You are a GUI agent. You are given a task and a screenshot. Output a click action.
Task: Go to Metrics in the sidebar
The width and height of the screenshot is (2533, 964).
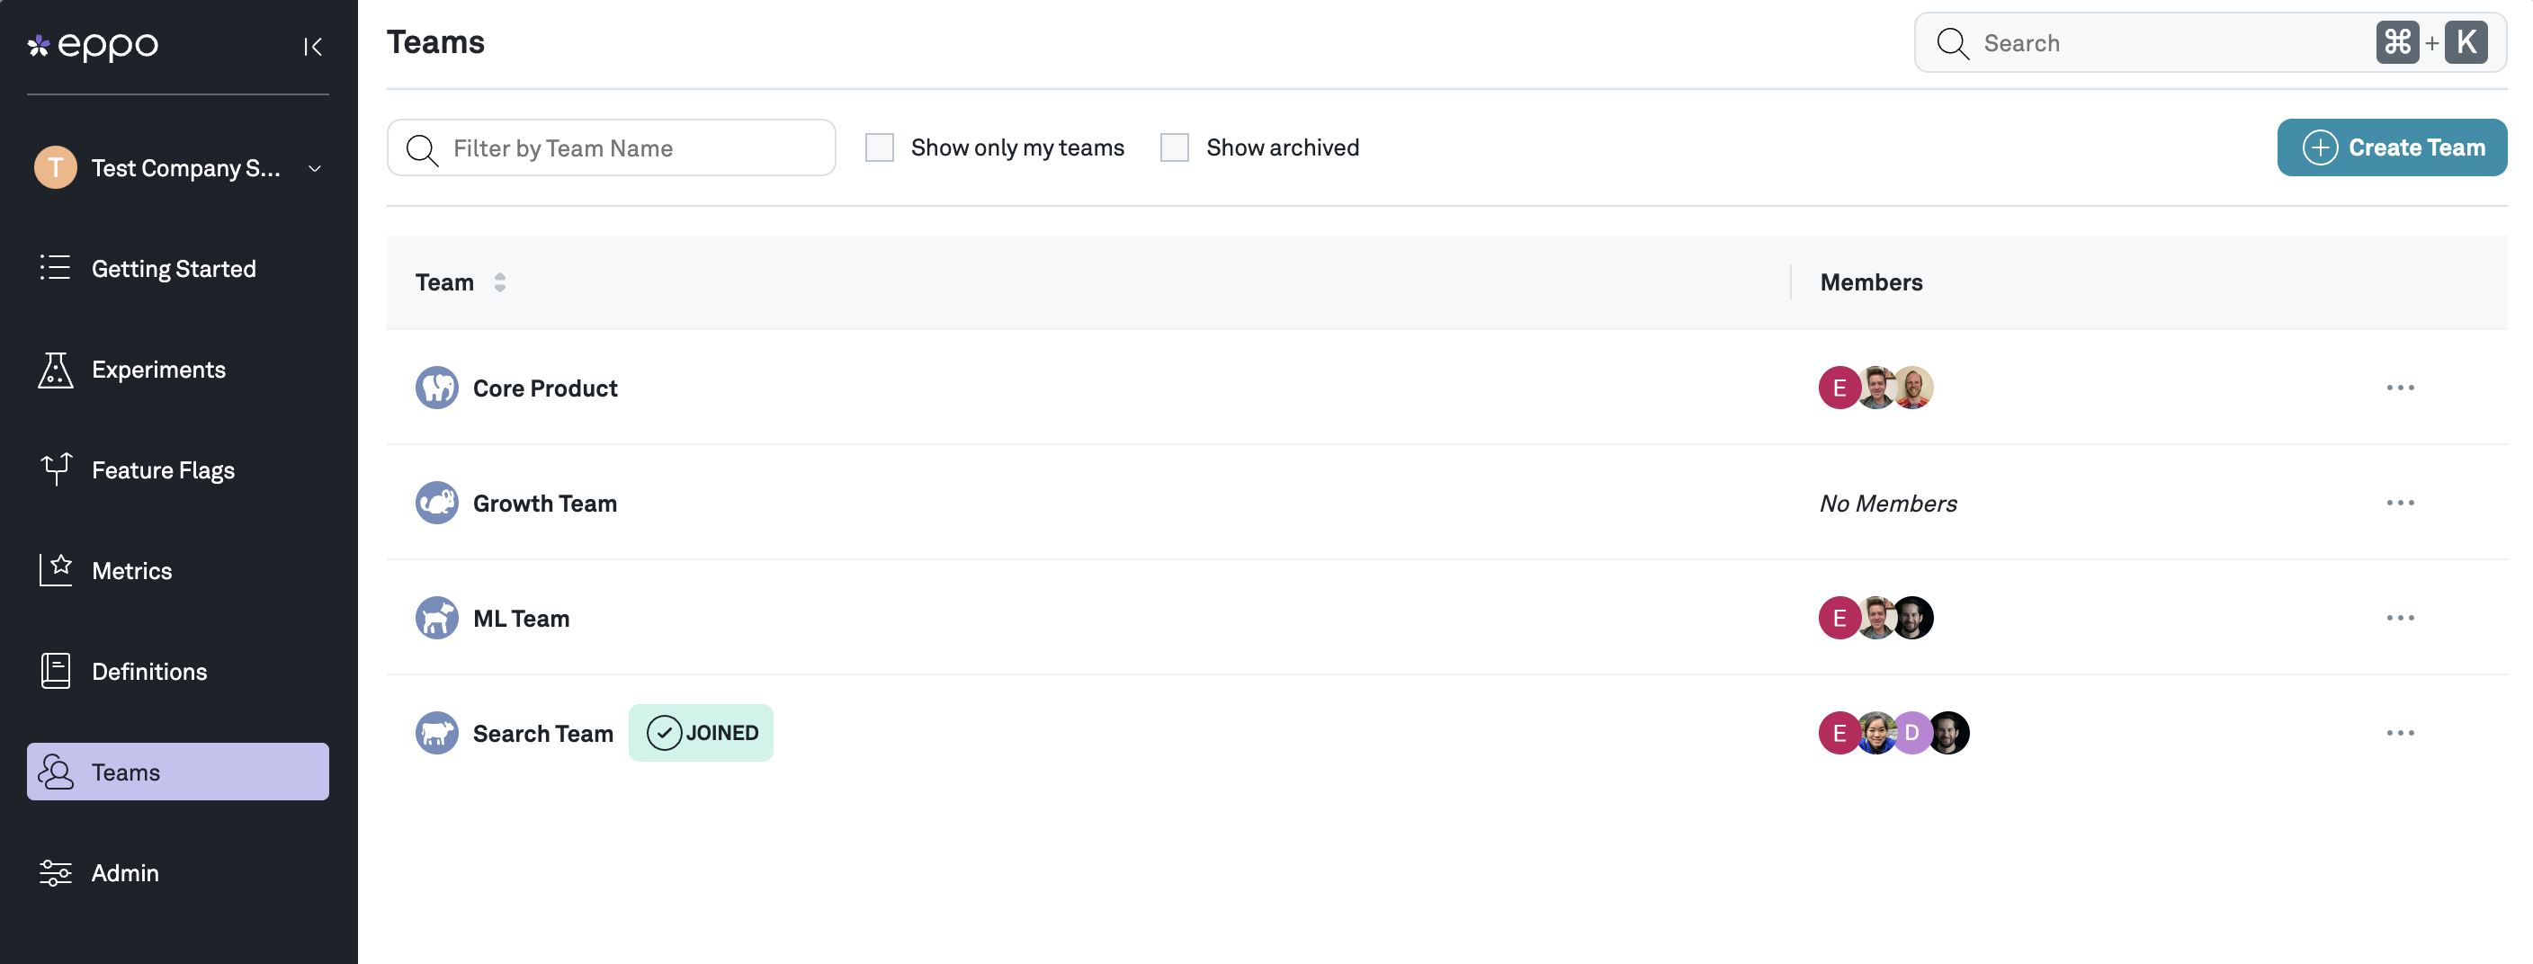tap(130, 571)
